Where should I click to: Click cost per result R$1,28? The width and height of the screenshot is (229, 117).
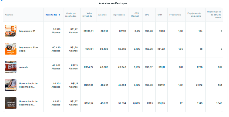(73, 49)
